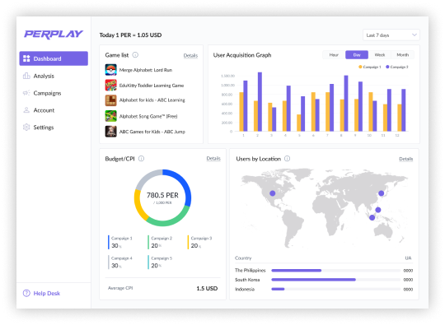The image size is (445, 325).
Task: Expand the Last 7 days dropdown
Action: pos(391,35)
